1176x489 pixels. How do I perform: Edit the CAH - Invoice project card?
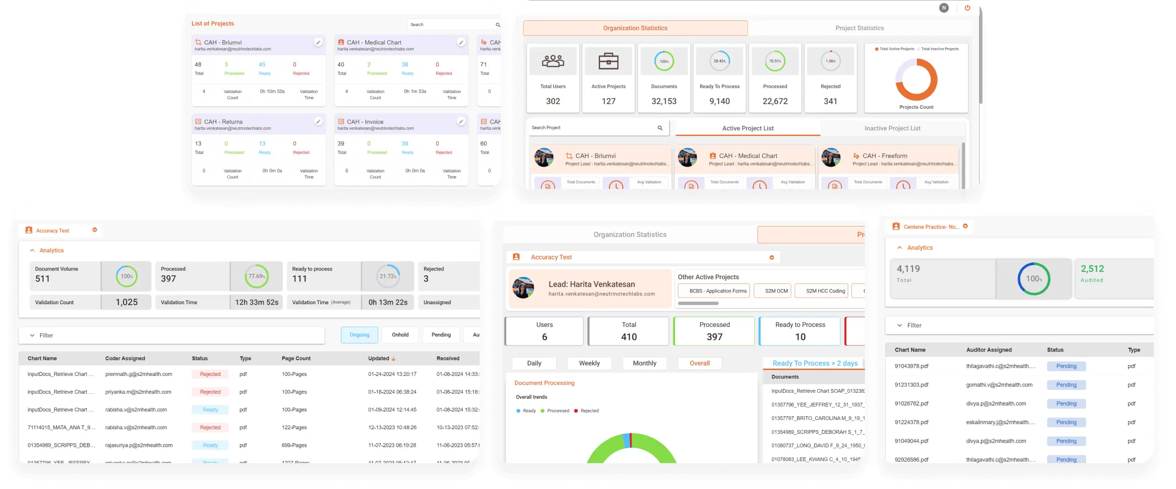[461, 121]
